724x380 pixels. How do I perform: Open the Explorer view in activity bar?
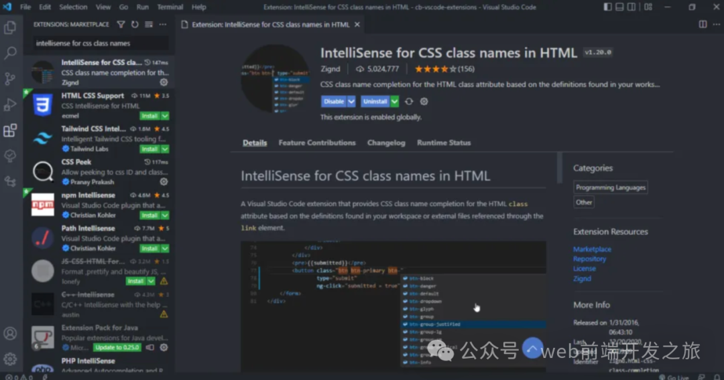(10, 27)
